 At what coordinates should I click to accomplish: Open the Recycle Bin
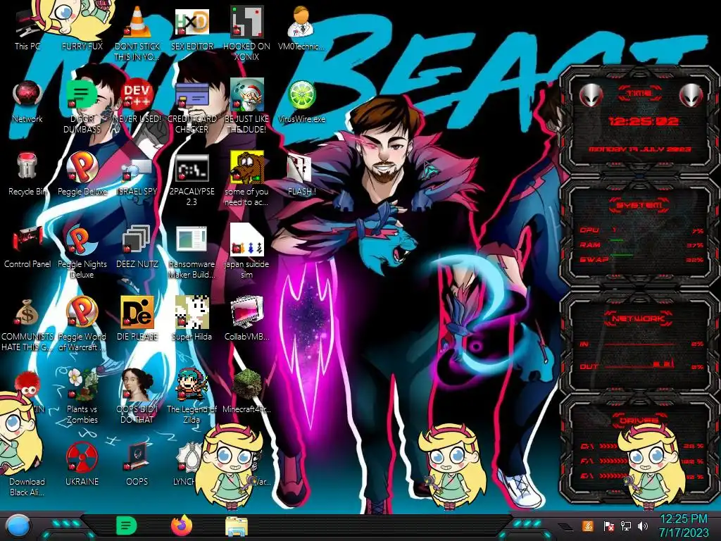coord(27,174)
